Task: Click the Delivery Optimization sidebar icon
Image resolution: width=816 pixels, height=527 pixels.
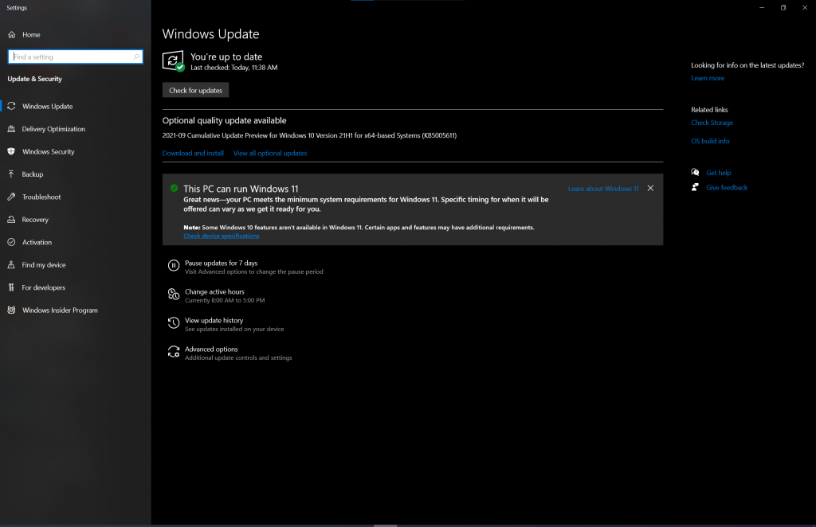Action: pyautogui.click(x=11, y=129)
